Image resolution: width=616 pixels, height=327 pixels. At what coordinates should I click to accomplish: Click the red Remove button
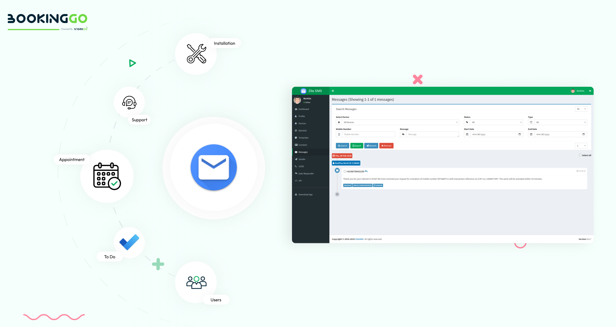point(386,146)
